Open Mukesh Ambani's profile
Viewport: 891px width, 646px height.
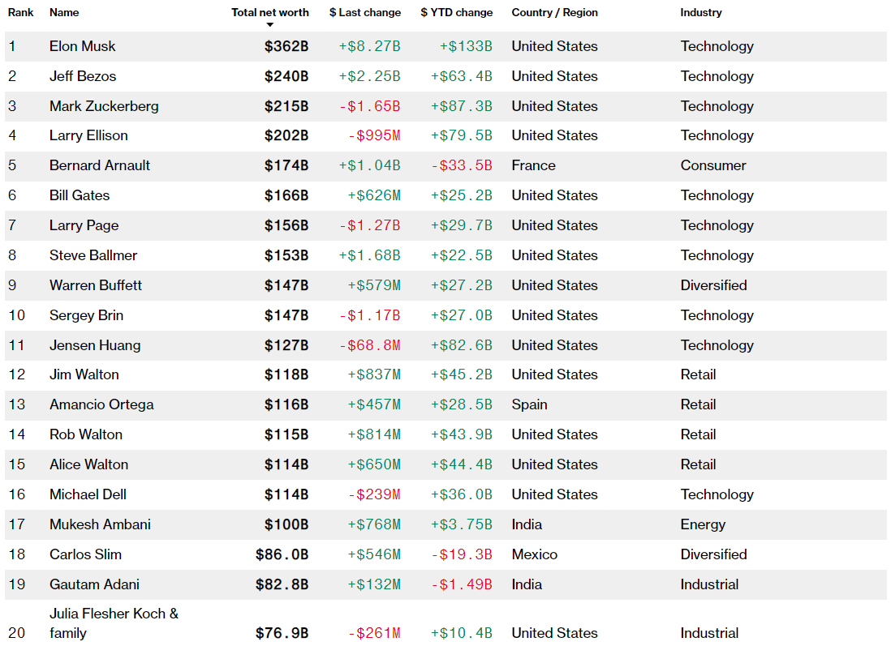[x=100, y=524]
